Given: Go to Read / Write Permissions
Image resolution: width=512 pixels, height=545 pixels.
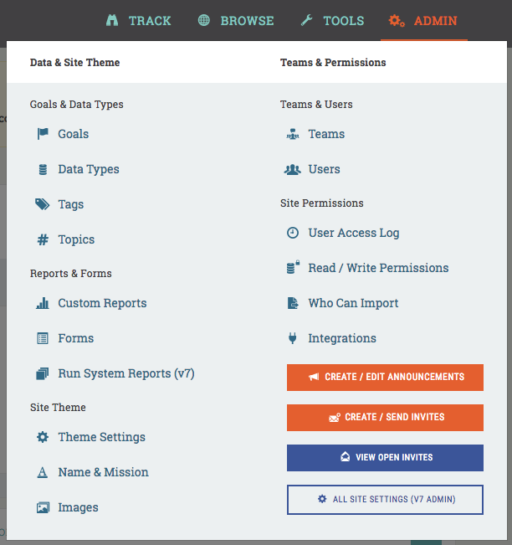Looking at the screenshot, I should 378,268.
